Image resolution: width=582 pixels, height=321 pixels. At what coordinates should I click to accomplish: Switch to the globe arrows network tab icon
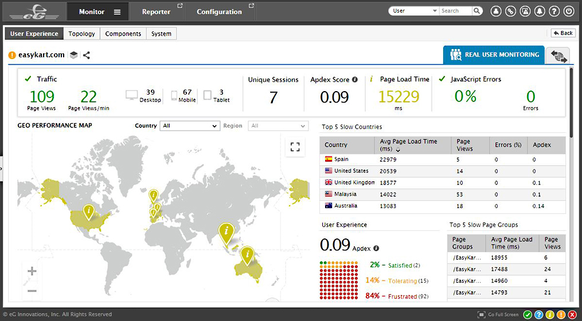[558, 56]
